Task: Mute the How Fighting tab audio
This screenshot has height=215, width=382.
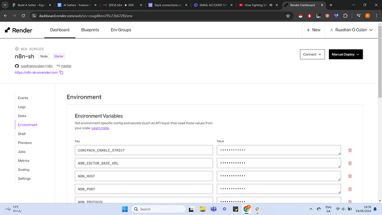Action: pos(271,5)
